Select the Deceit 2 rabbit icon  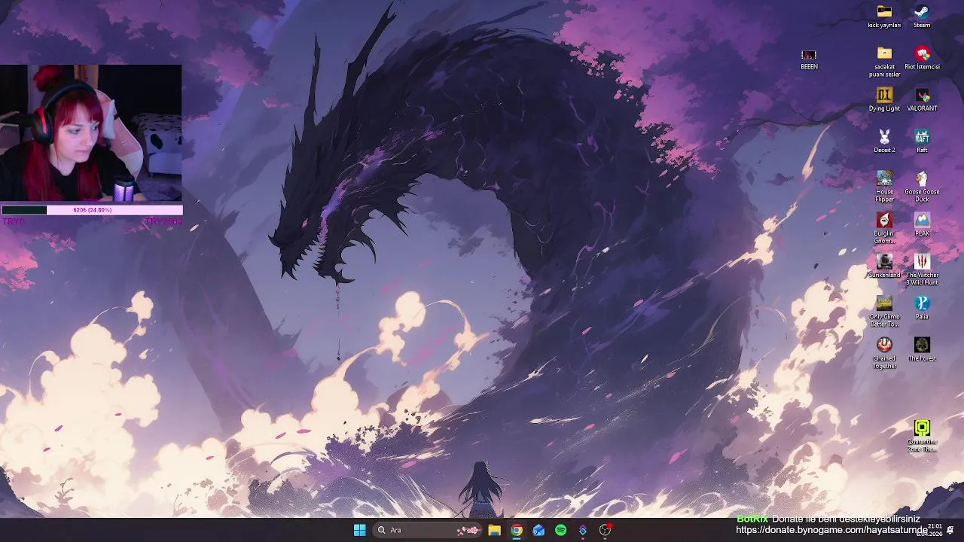(884, 141)
